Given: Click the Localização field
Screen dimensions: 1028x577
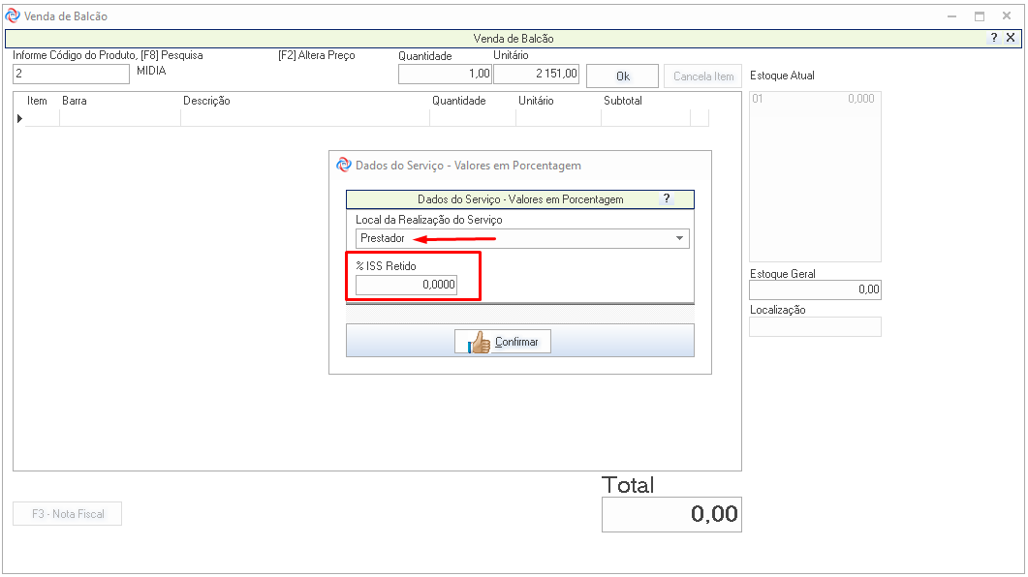Looking at the screenshot, I should click(815, 327).
